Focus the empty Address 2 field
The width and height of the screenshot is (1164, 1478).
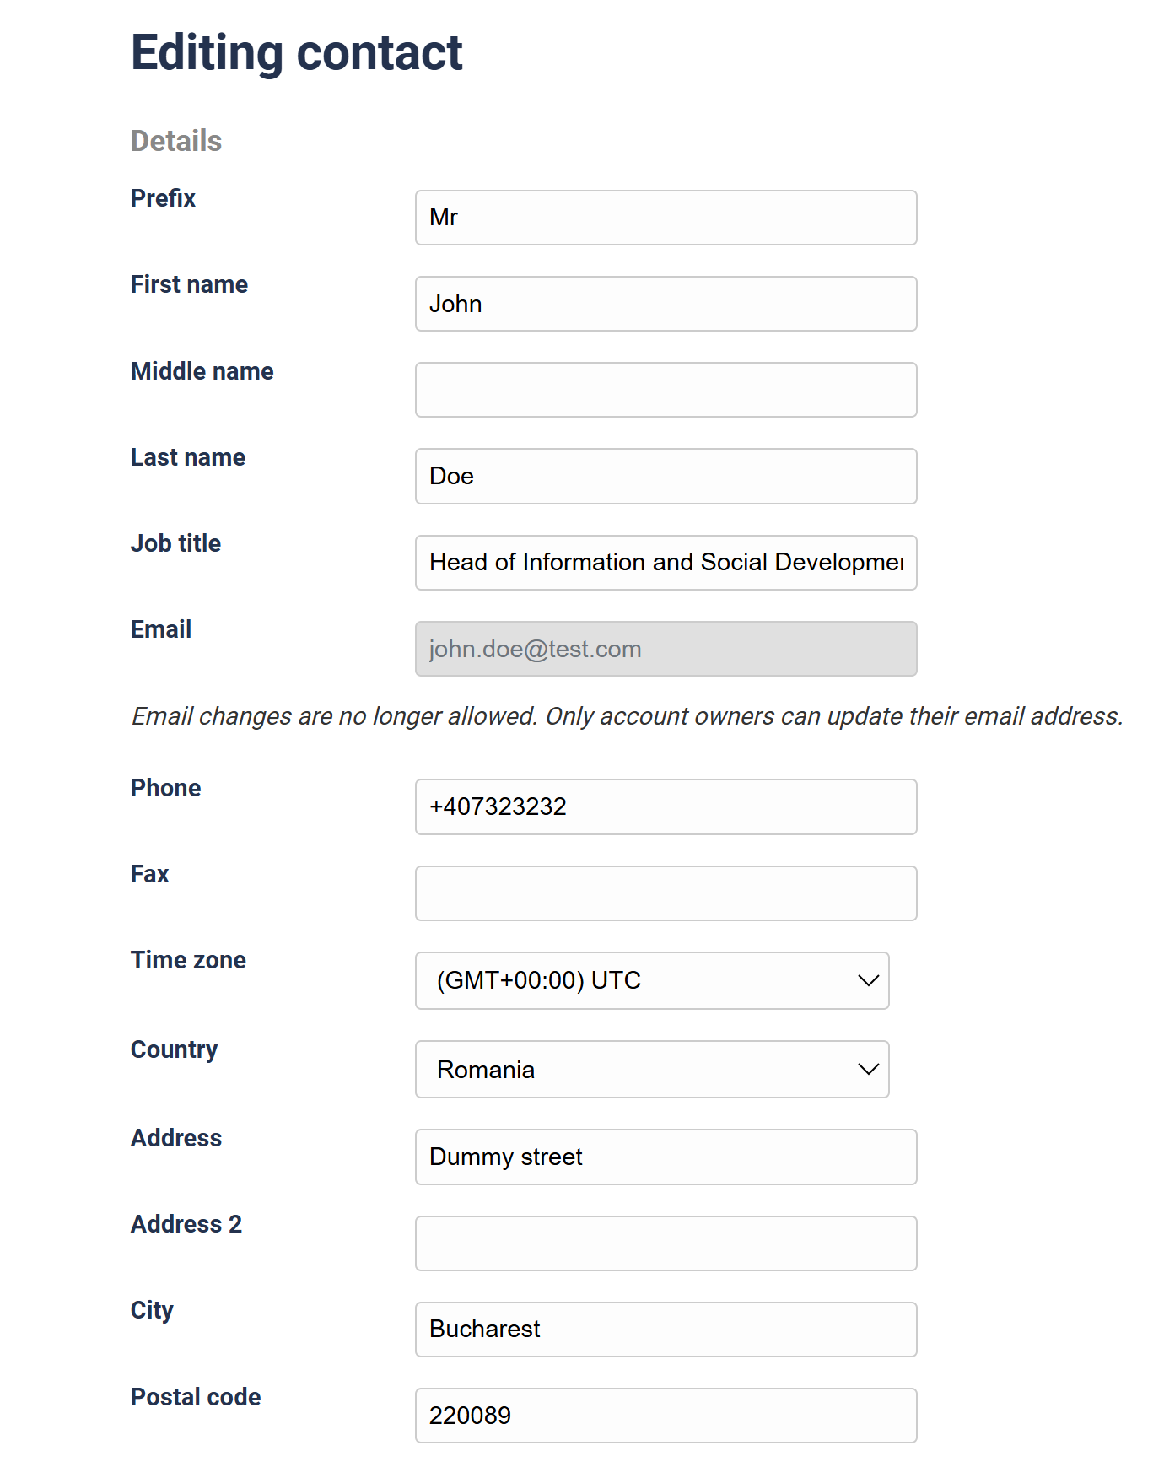click(666, 1243)
